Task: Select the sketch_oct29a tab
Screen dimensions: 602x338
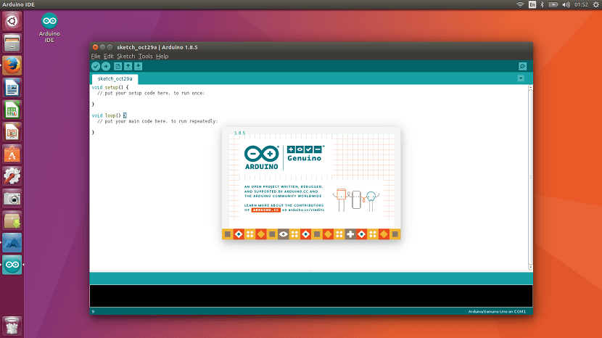Action: tap(115, 78)
